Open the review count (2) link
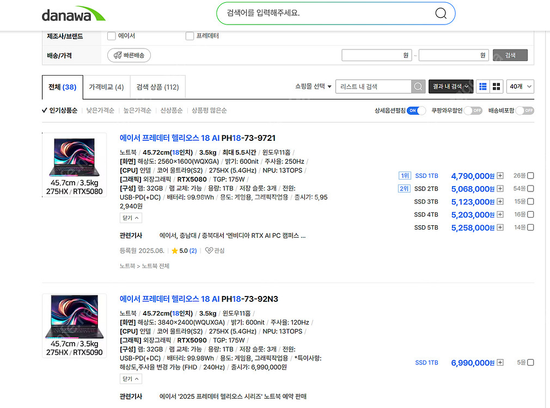Screen dimensions: 550x408 [x=193, y=251]
